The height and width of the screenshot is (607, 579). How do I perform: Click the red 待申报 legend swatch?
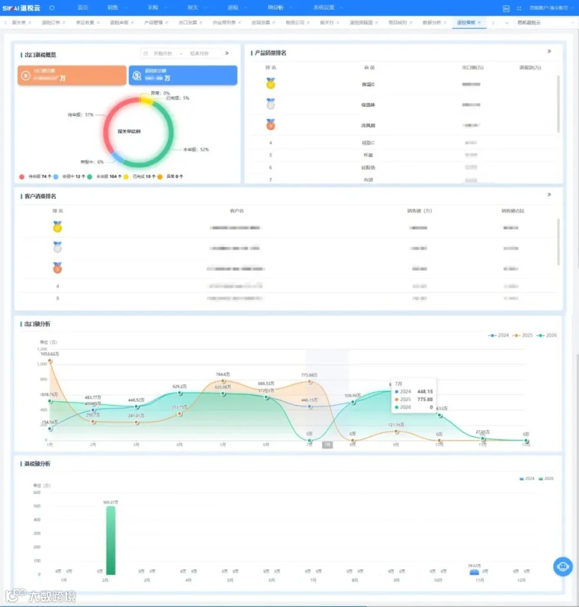22,176
